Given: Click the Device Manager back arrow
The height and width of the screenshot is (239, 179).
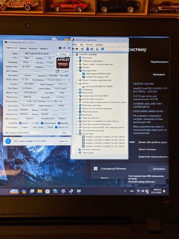Looking at the screenshot, I should tap(73, 49).
